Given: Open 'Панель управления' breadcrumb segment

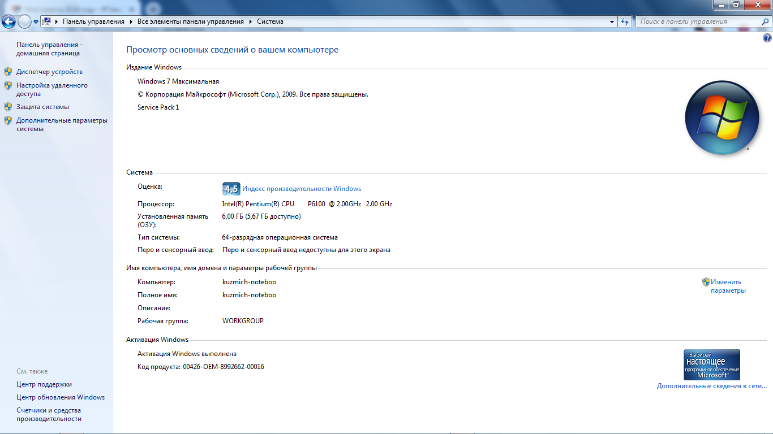Looking at the screenshot, I should pyautogui.click(x=93, y=21).
